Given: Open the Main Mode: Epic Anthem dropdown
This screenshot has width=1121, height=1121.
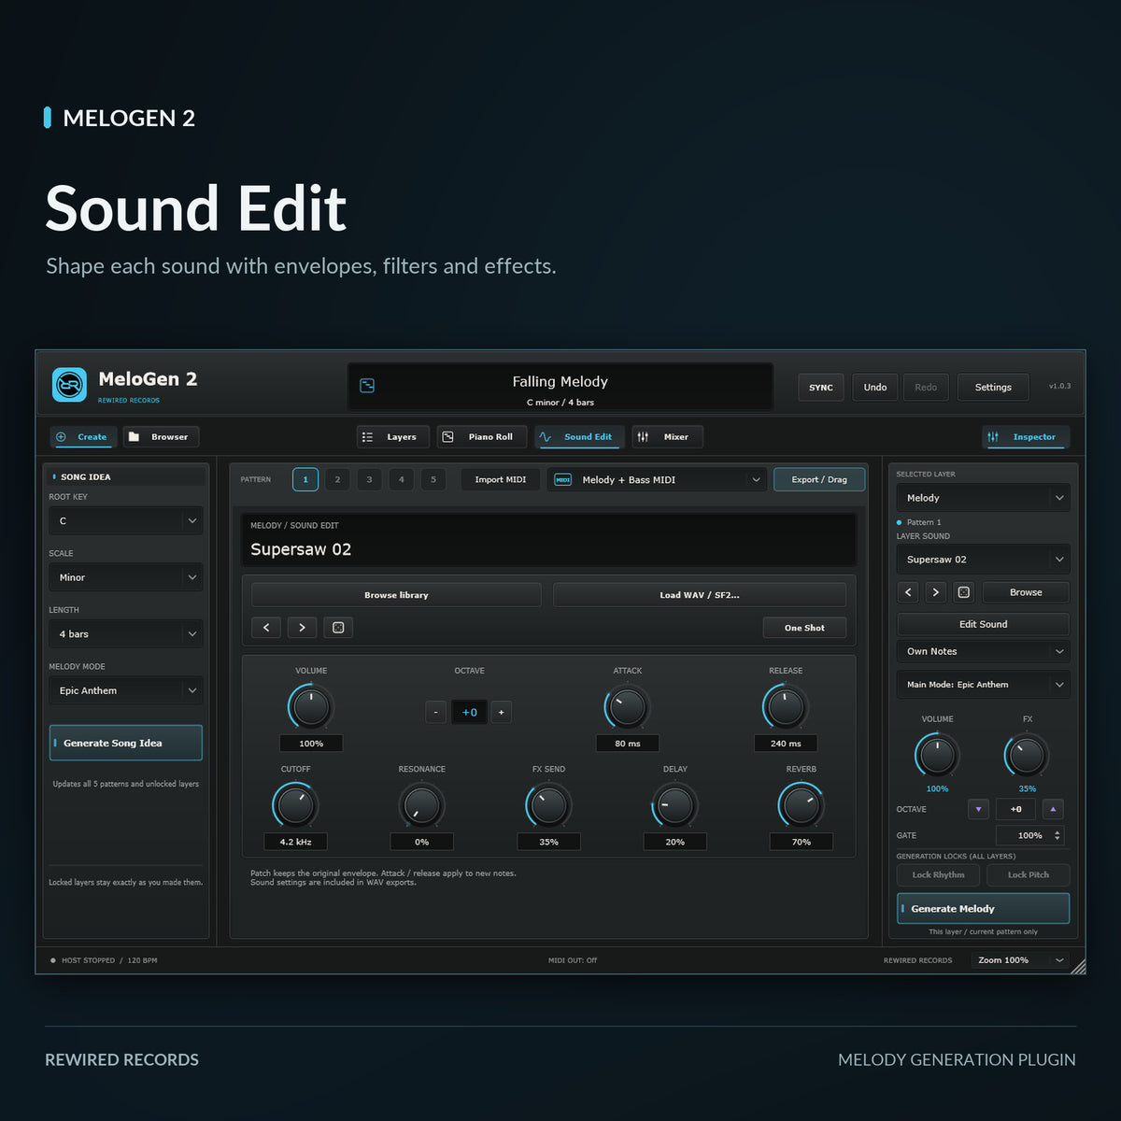Looking at the screenshot, I should click(983, 685).
